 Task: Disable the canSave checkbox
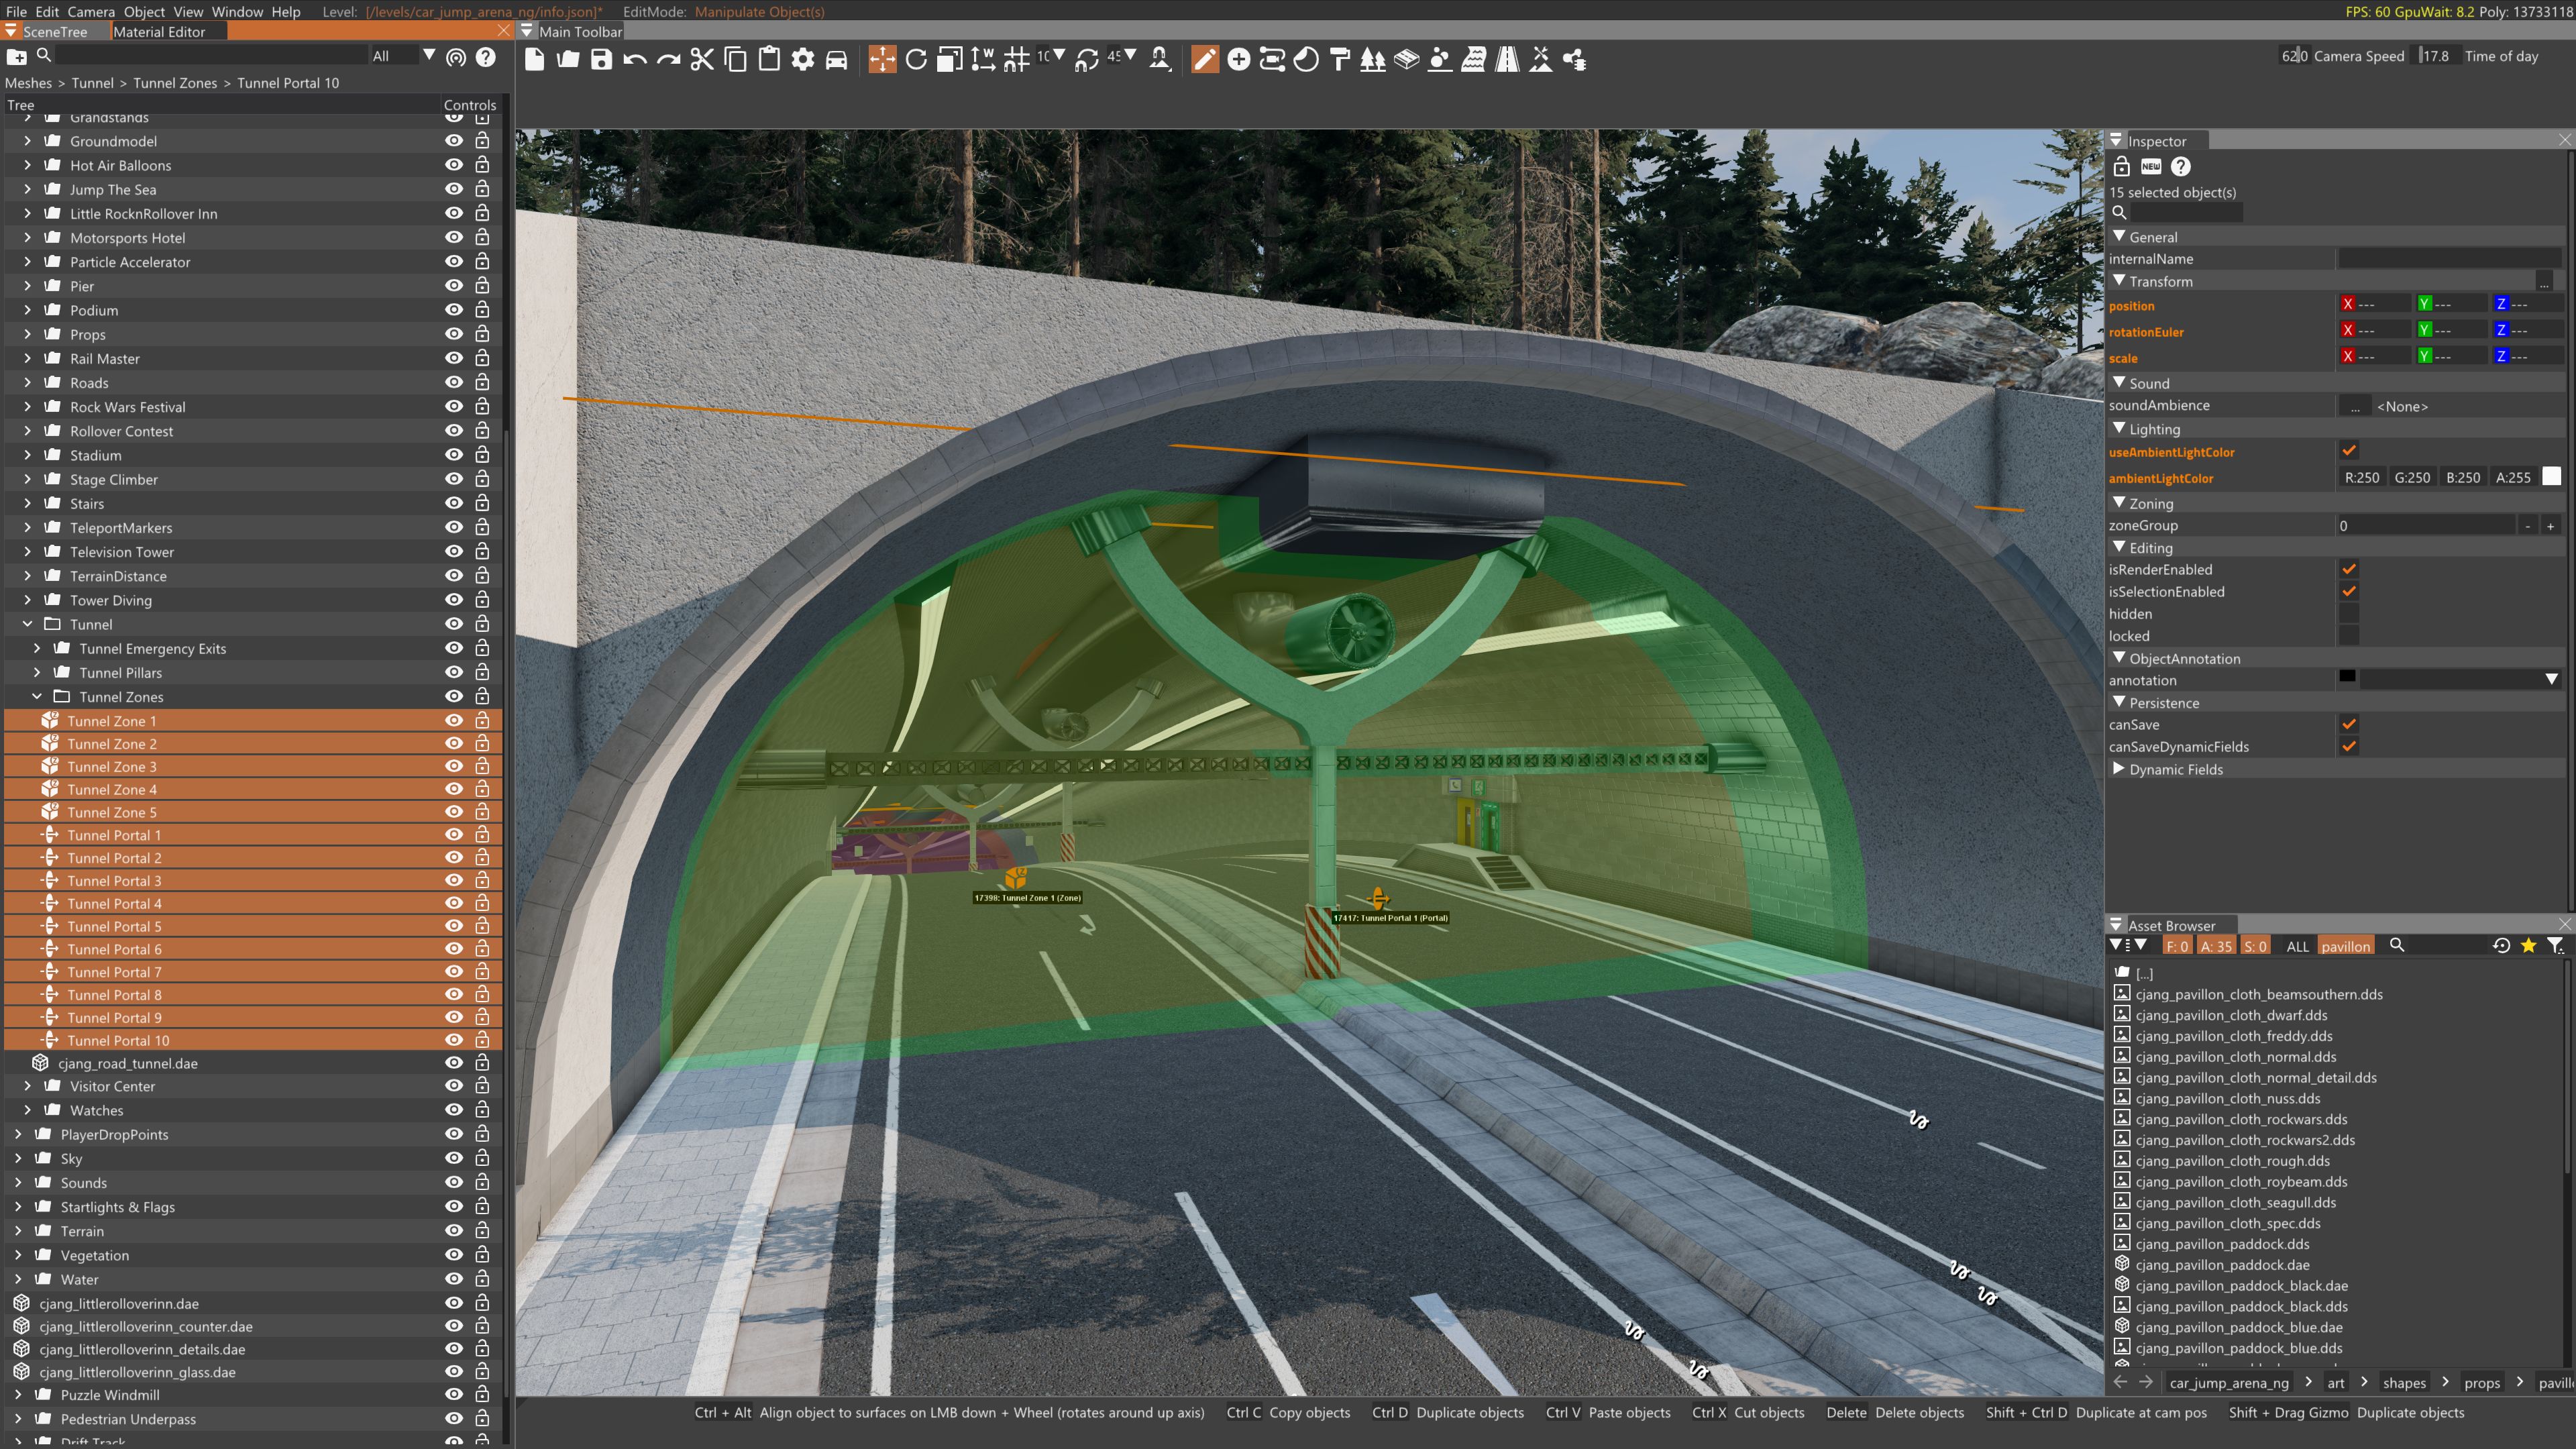2349,724
